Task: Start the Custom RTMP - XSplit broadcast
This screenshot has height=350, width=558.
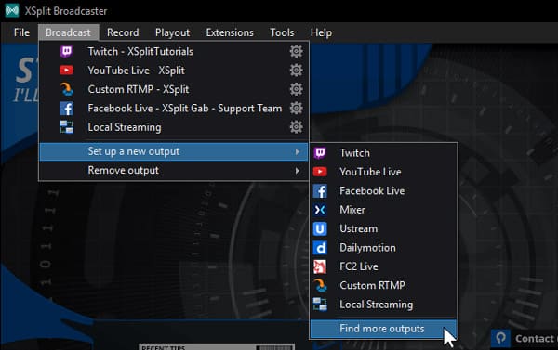Action: [x=174, y=89]
